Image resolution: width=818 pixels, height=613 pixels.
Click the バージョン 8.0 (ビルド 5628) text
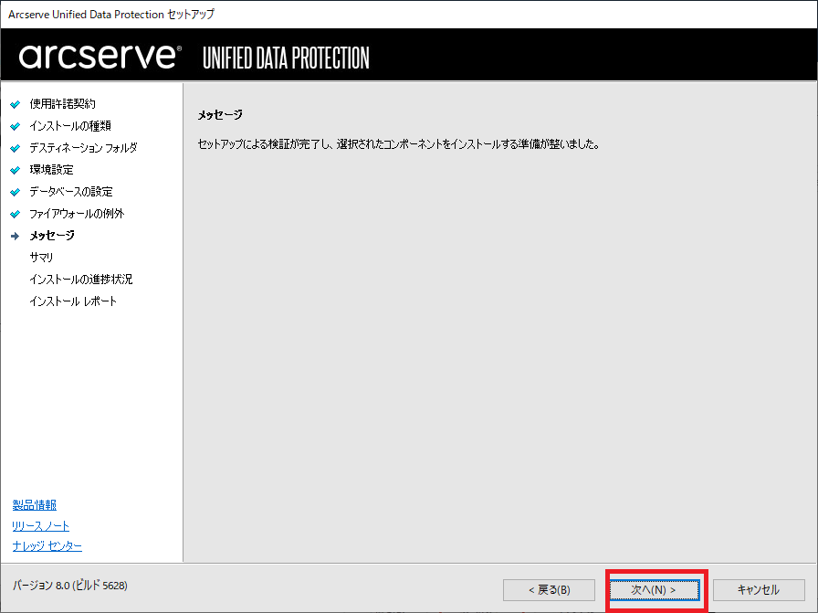coord(70,586)
